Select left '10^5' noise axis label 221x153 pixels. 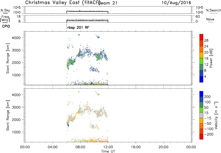(17, 7)
